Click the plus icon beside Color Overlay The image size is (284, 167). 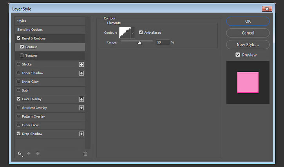pos(81,99)
